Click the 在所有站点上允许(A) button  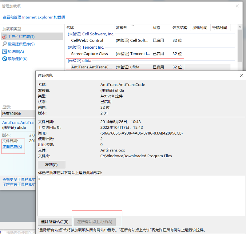[95, 222]
